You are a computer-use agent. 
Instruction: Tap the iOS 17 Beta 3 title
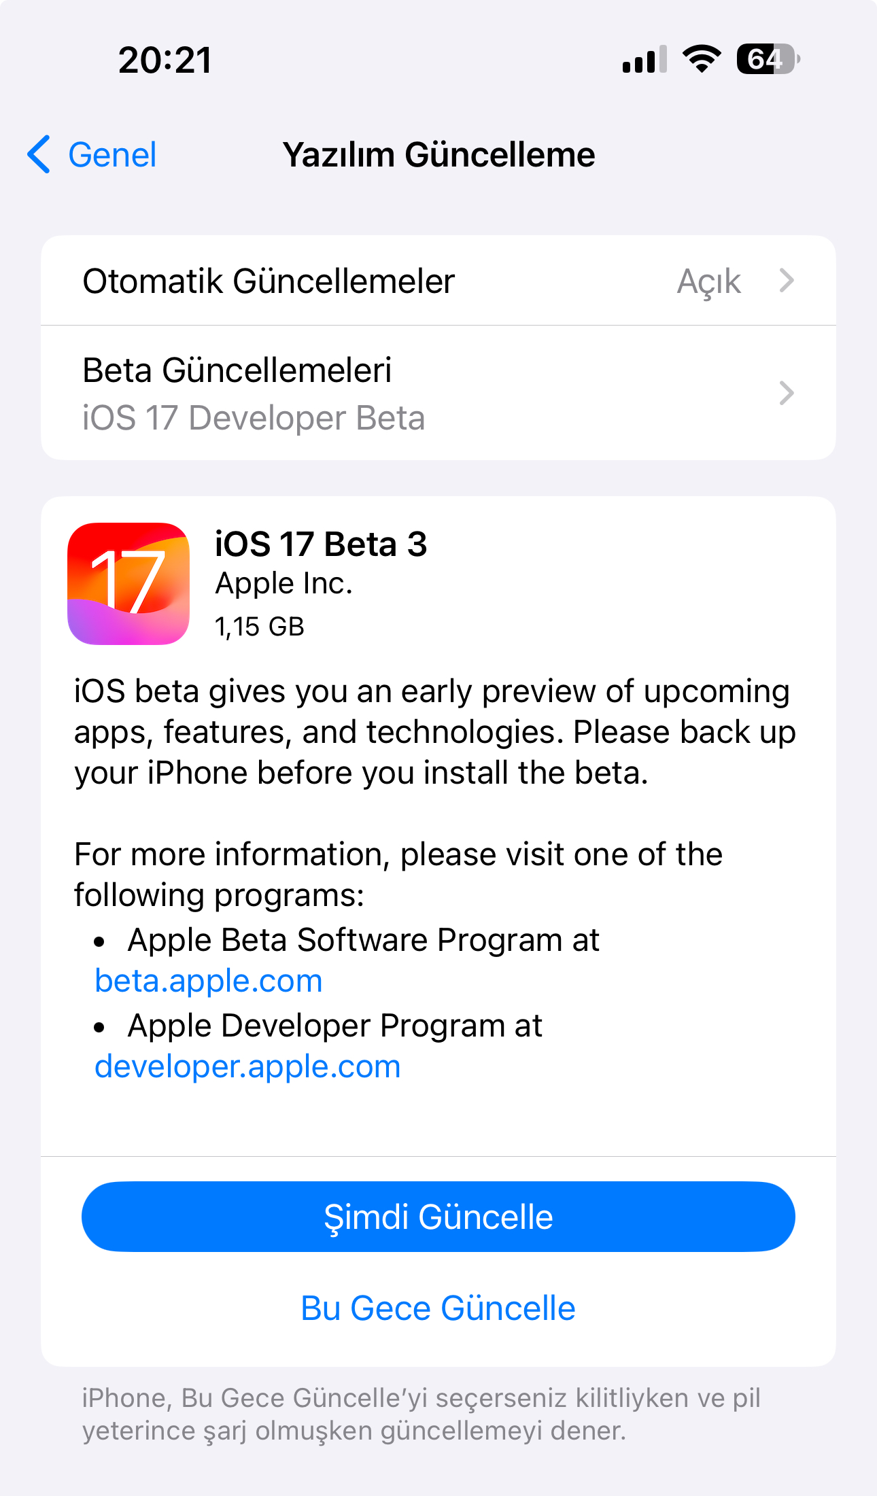(x=321, y=544)
